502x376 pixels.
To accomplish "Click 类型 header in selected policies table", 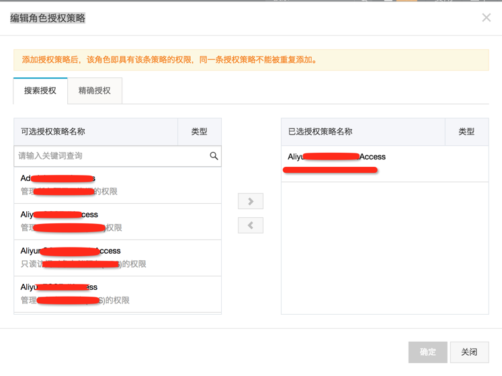I will [467, 132].
